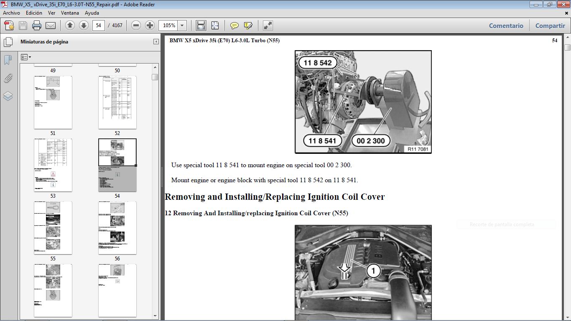Viewport: 571px width, 321px height.
Task: Open thumbnail options dropdown menu
Action: (x=26, y=57)
